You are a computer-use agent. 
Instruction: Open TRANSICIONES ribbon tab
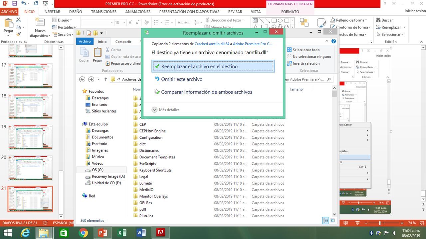point(104,12)
